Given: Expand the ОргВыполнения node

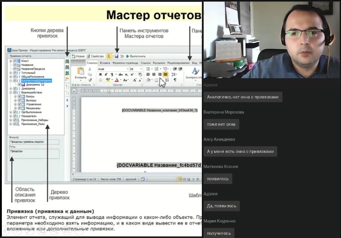Looking at the screenshot, I should pyautogui.click(x=11, y=112).
